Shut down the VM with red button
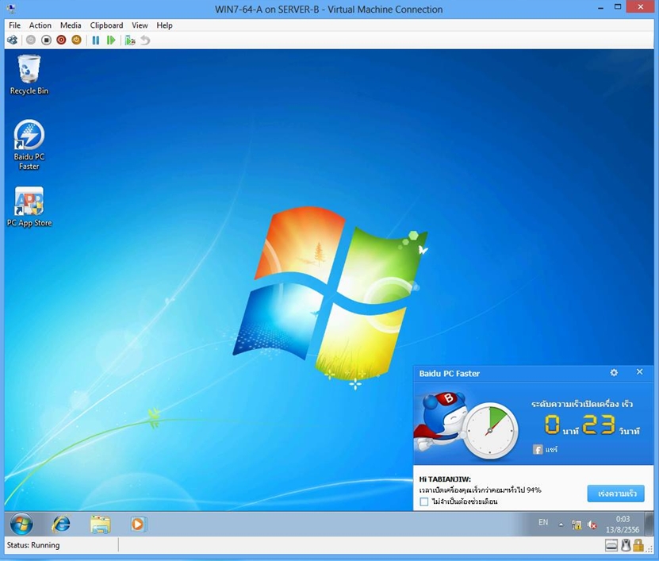This screenshot has height=561, width=659. (x=61, y=40)
